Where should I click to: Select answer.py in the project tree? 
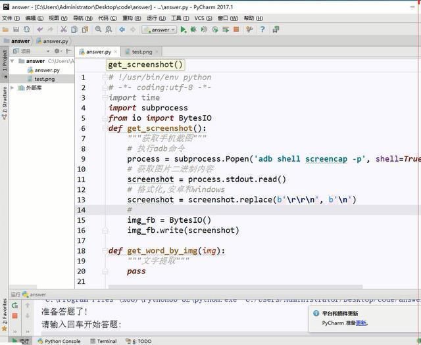(x=43, y=70)
